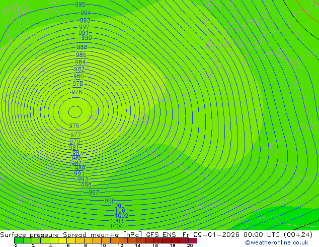Select the 999 pressure label
Image resolution: width=319 pixels, height=247 pixels.
click(x=110, y=201)
